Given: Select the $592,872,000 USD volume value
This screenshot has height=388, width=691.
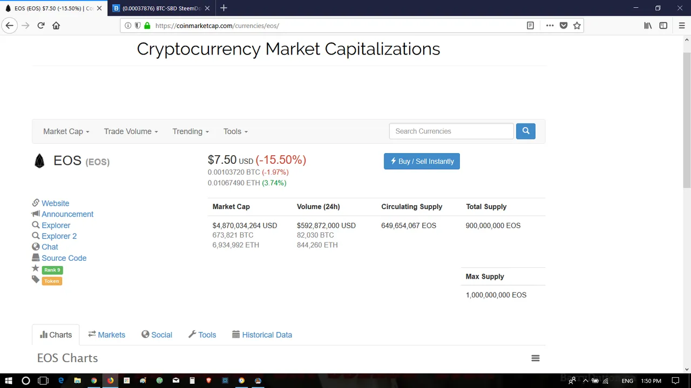Looking at the screenshot, I should click(326, 225).
